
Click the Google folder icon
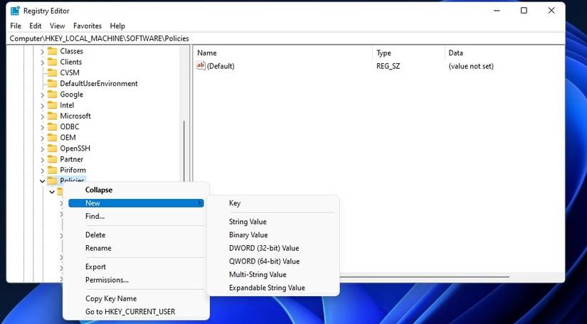tap(53, 94)
